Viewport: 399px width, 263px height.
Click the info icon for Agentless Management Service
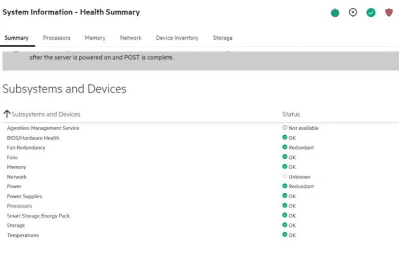point(284,128)
